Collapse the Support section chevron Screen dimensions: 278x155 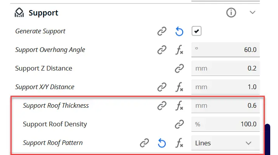[252, 12]
